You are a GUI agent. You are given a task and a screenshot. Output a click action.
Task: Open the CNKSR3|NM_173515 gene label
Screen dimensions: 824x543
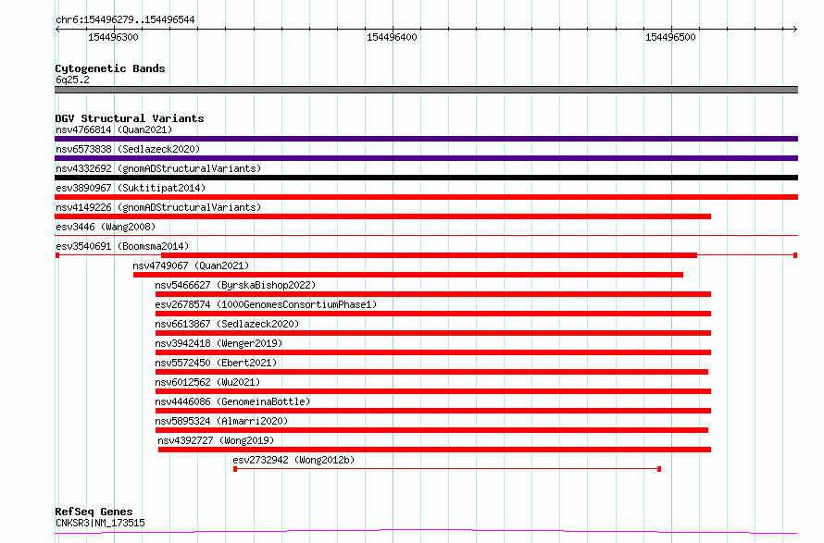click(100, 523)
